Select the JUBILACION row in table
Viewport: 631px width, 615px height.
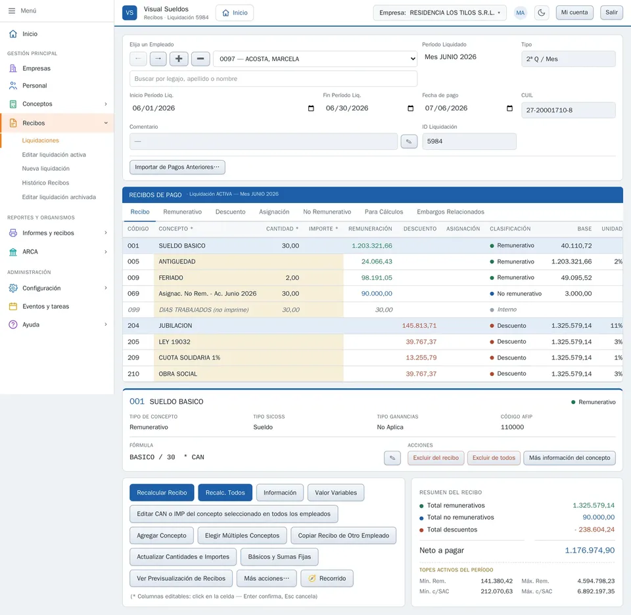pyautogui.click(x=373, y=326)
